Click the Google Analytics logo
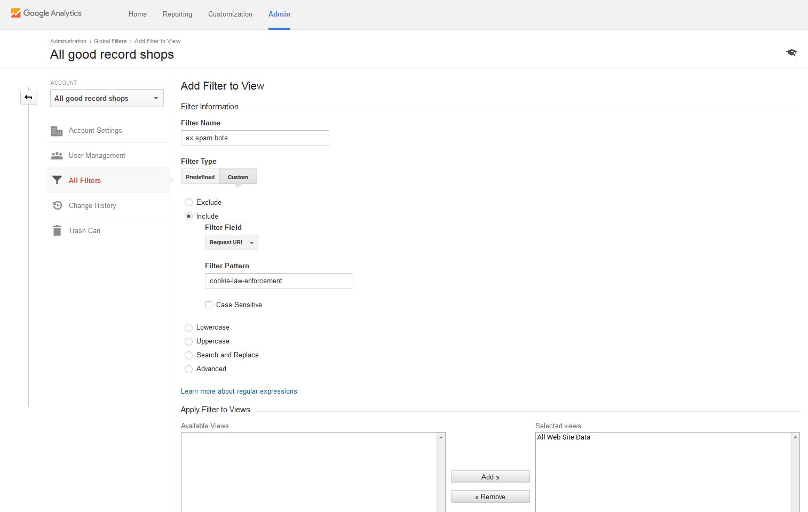 point(46,13)
